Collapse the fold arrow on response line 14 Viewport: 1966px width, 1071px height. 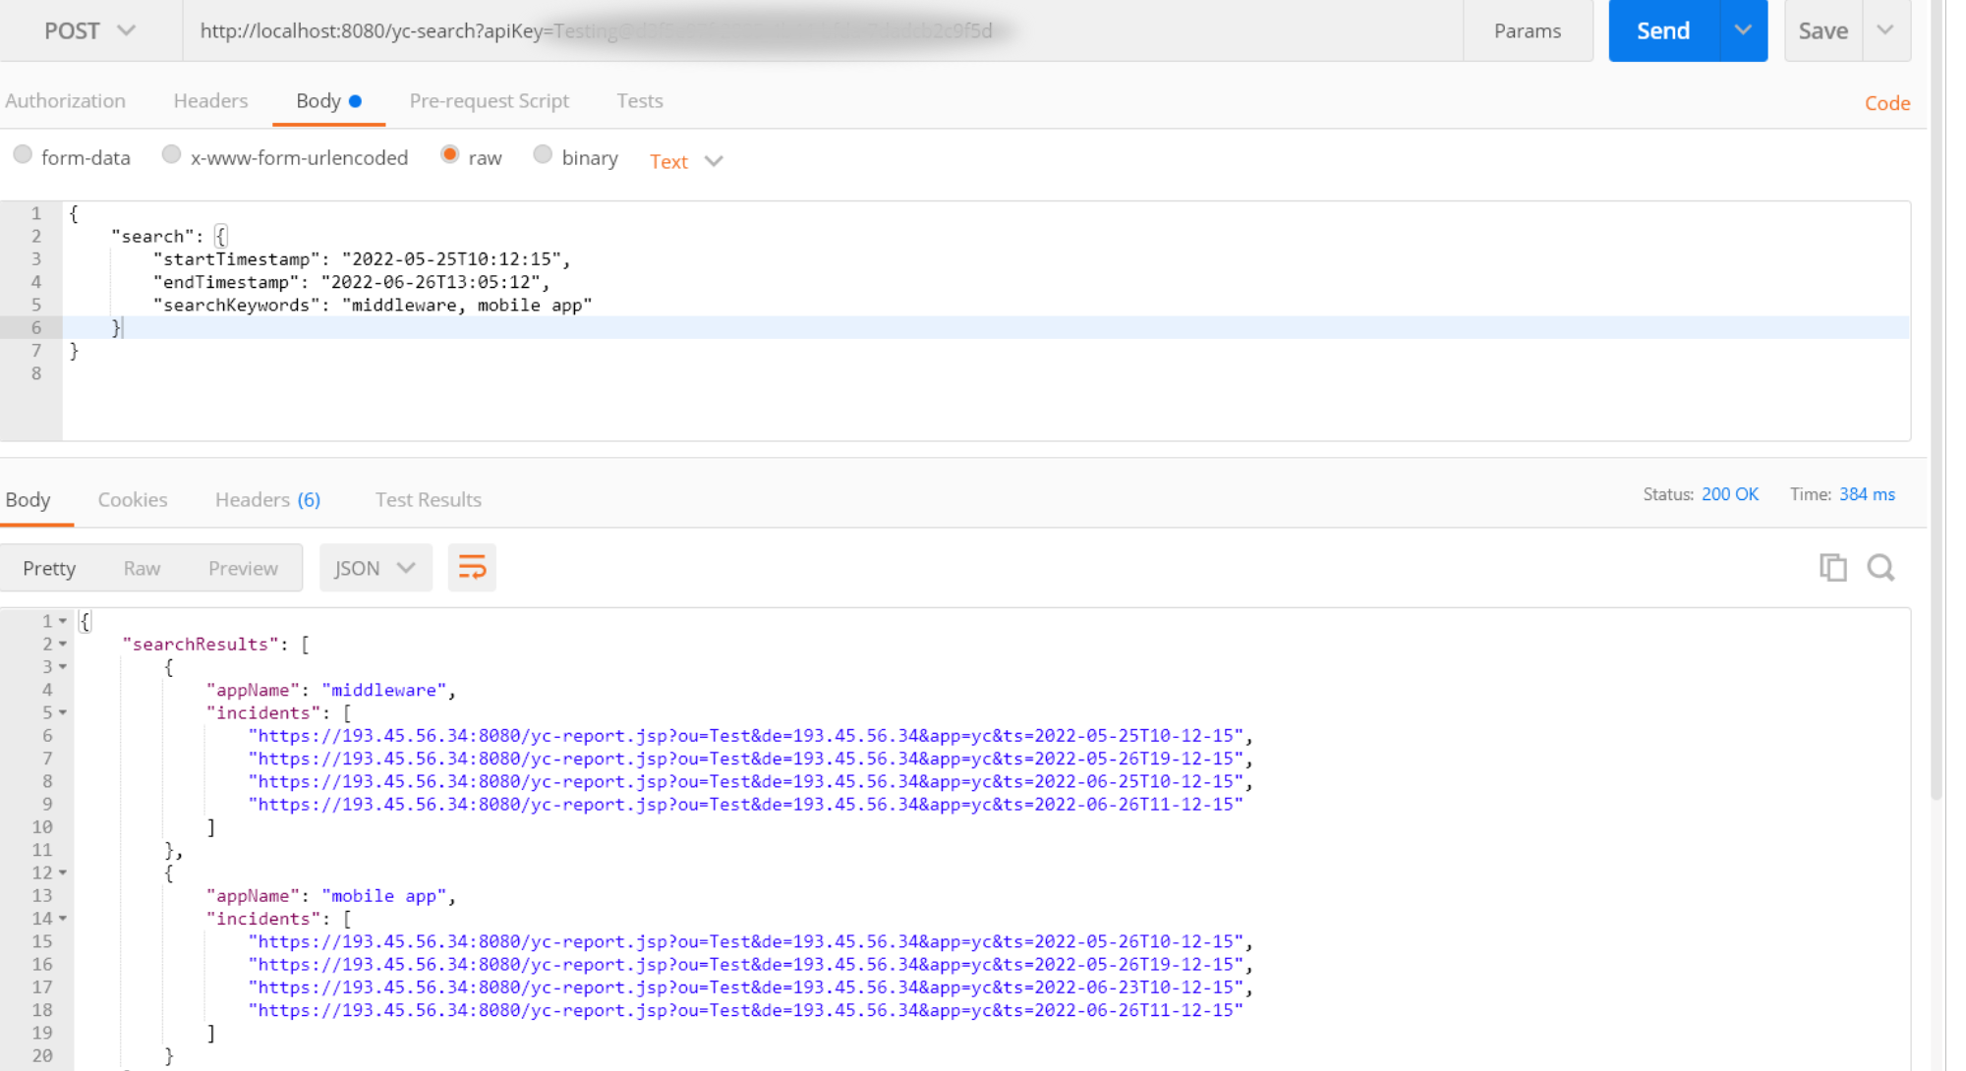[x=63, y=919]
